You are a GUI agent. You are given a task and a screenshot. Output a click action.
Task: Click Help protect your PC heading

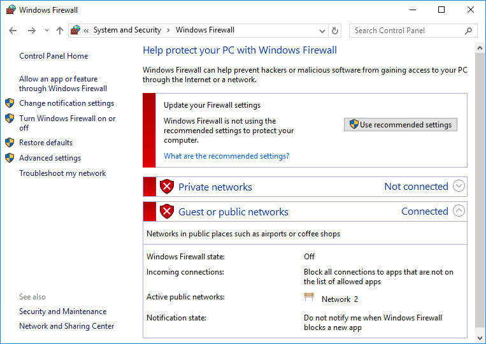click(x=240, y=50)
